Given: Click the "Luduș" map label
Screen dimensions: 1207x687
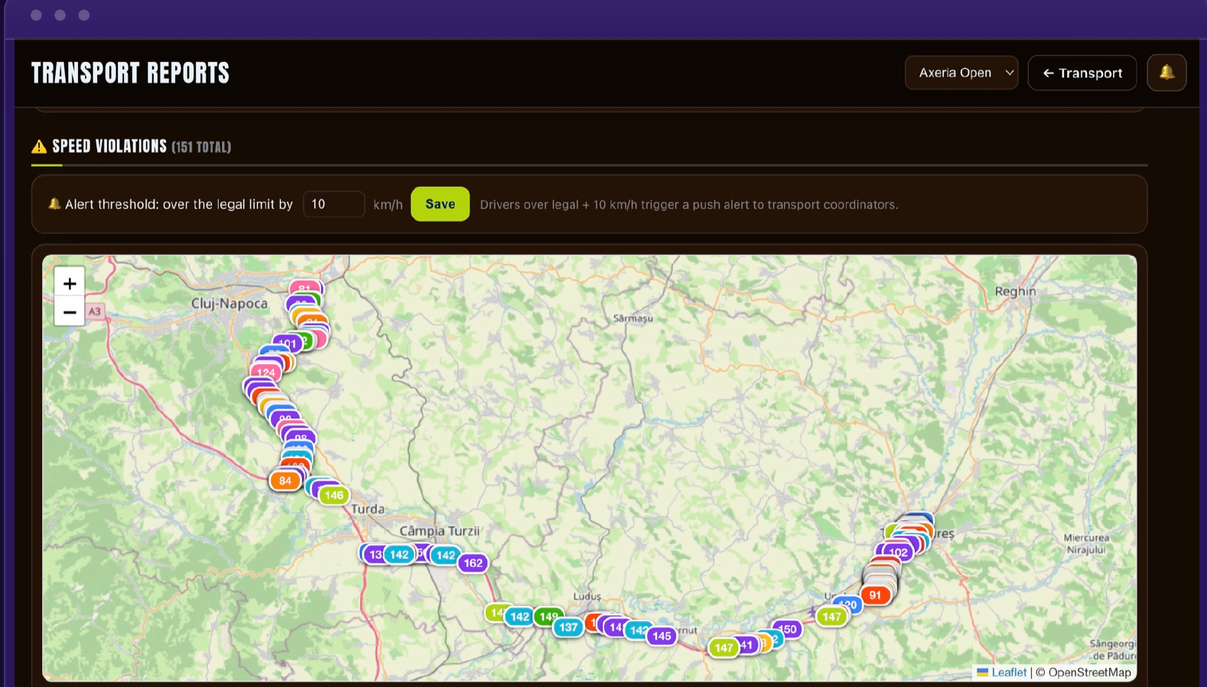Looking at the screenshot, I should [x=587, y=597].
